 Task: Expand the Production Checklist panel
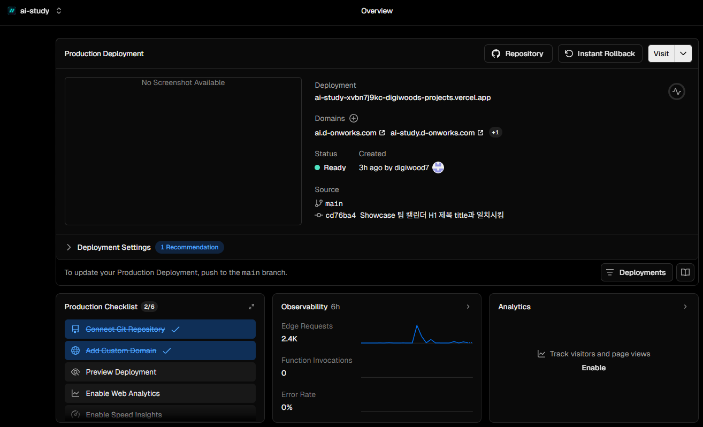(251, 307)
